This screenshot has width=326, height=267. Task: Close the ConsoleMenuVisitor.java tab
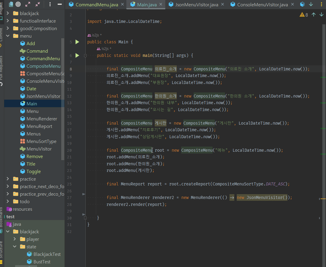[x=292, y=5]
